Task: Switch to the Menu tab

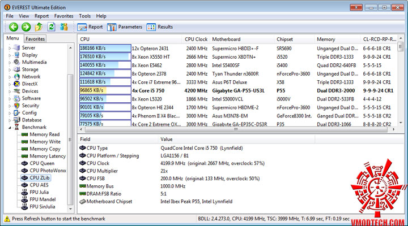Action: tap(12, 38)
